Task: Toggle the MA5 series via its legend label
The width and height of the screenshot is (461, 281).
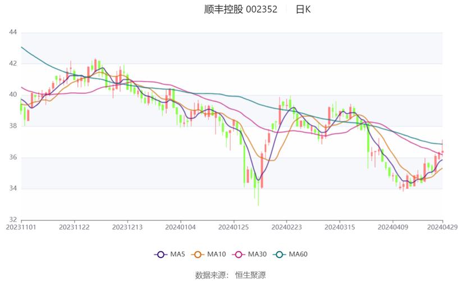Action: (177, 255)
